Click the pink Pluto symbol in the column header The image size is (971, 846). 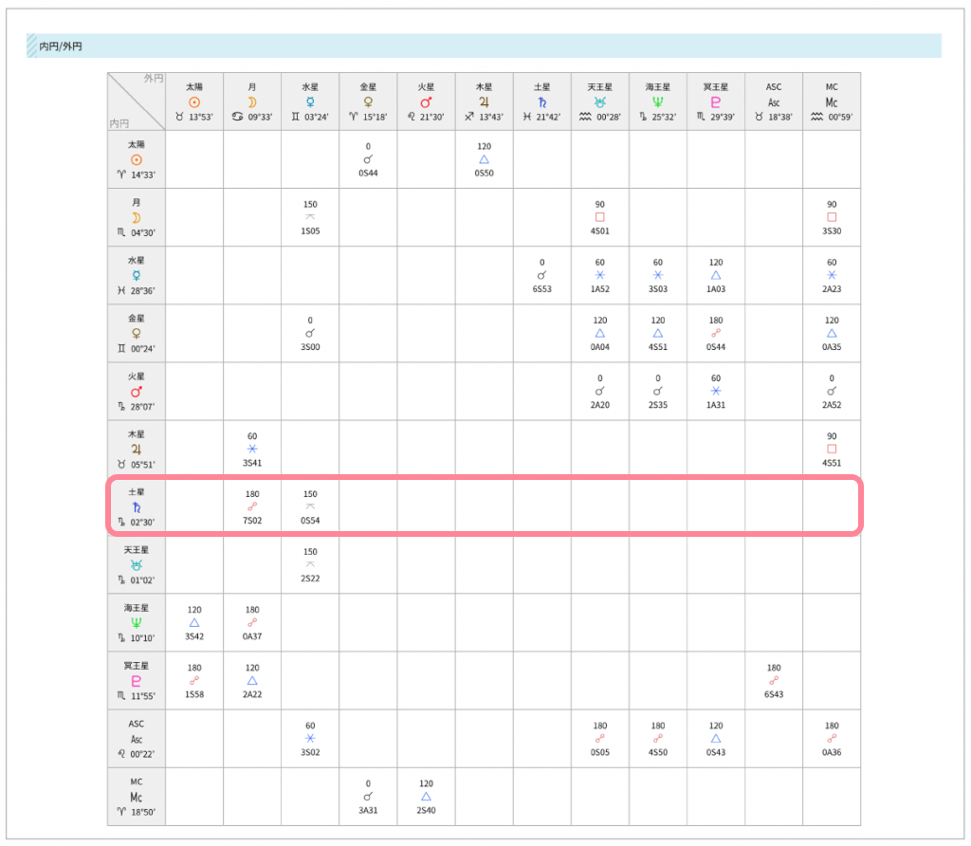716,101
